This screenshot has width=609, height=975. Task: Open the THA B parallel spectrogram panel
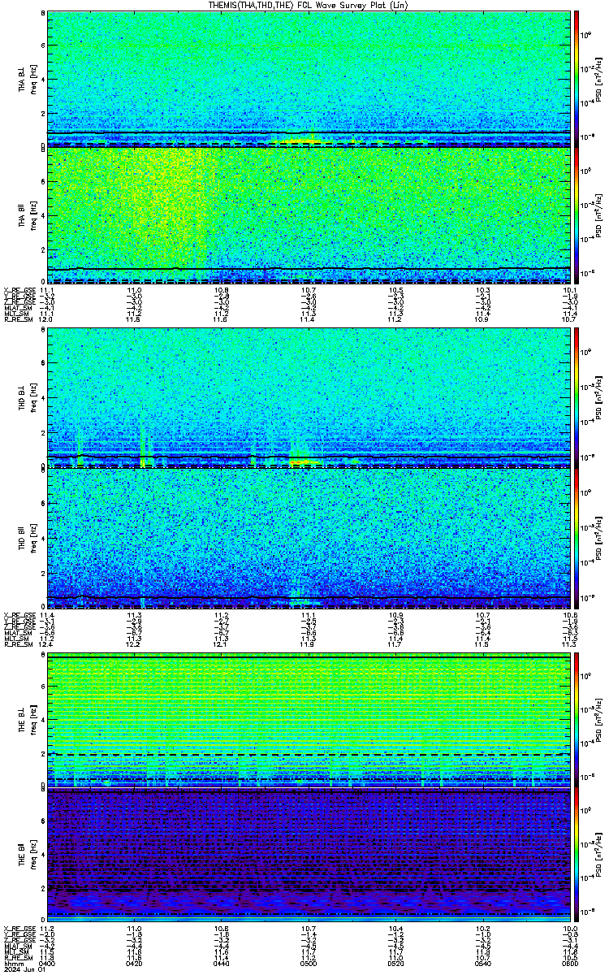point(309,215)
